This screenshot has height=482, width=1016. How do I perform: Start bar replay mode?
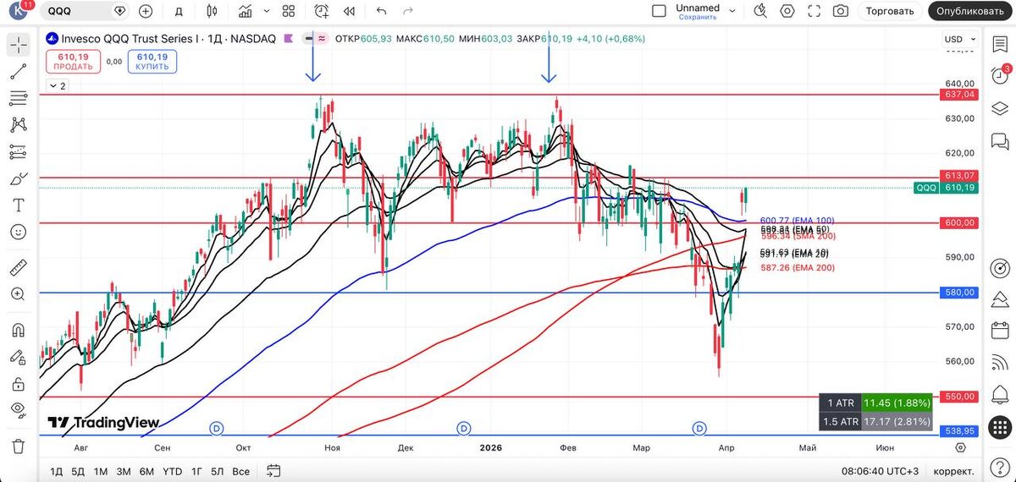348,11
